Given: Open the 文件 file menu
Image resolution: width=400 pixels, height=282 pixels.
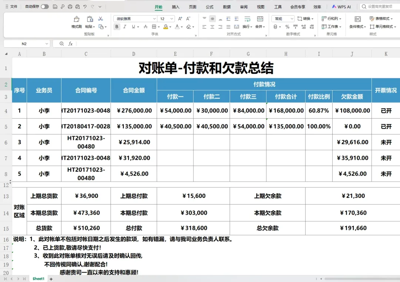Looking at the screenshot, I should click(x=11, y=7).
